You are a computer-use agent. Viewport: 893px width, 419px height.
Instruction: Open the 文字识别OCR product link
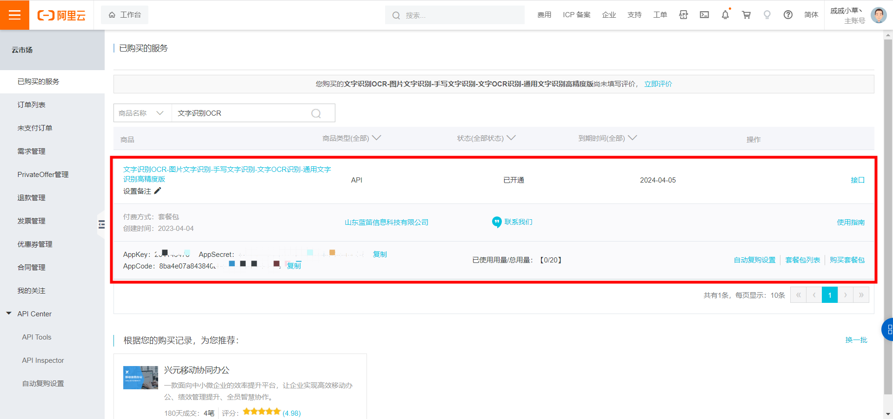click(227, 174)
